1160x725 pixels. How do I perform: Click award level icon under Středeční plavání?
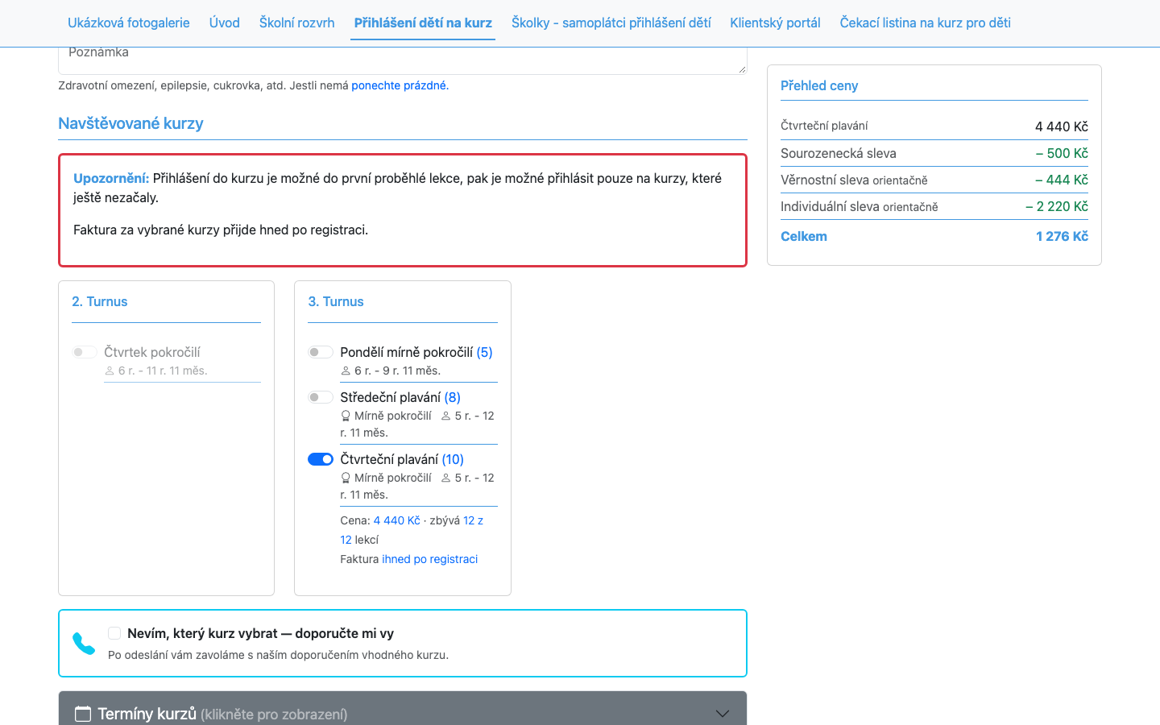pos(346,416)
